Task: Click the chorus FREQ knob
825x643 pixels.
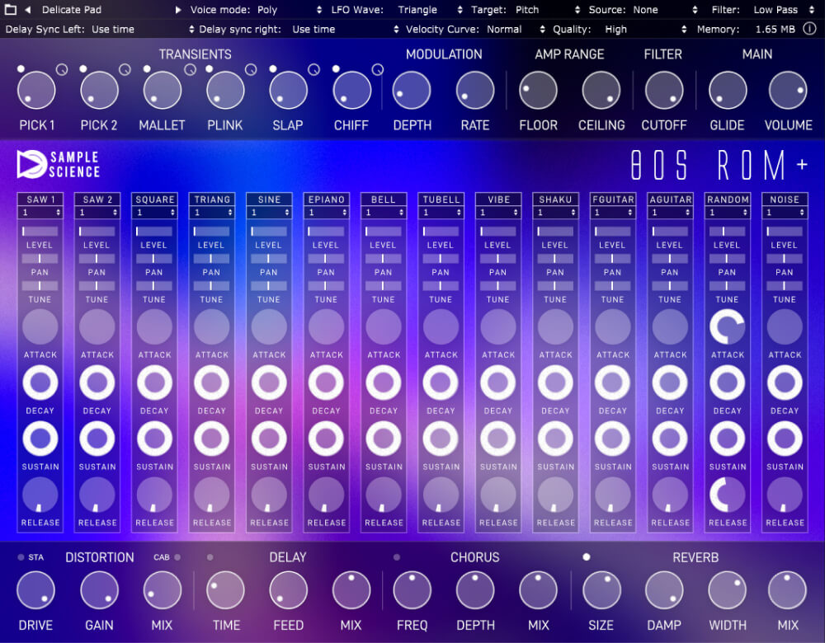Action: pyautogui.click(x=412, y=590)
